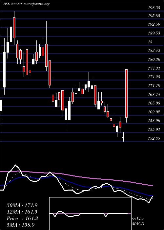
Task: Click the price label 180.36
Action: (x=154, y=59)
